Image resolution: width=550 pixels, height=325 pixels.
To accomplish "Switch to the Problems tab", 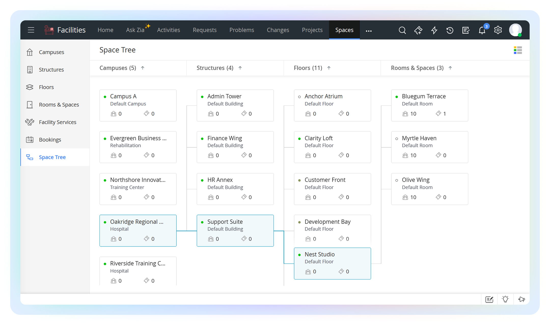I will coord(242,30).
